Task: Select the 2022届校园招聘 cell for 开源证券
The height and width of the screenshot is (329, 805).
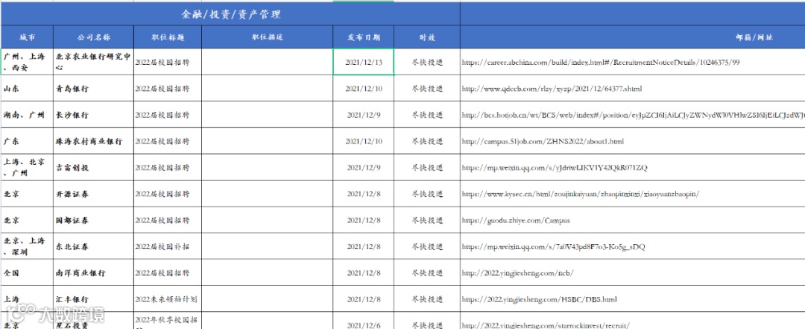Action: click(x=168, y=194)
